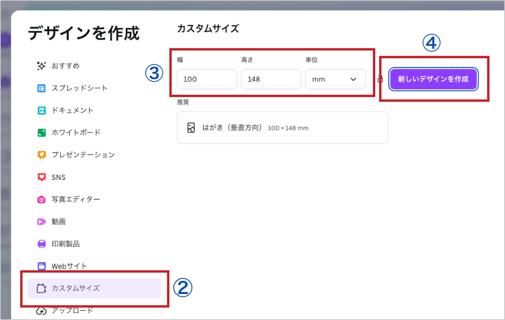This screenshot has height=320, width=505.
Task: Click the 新しいデザインを作成 button
Action: pos(433,79)
